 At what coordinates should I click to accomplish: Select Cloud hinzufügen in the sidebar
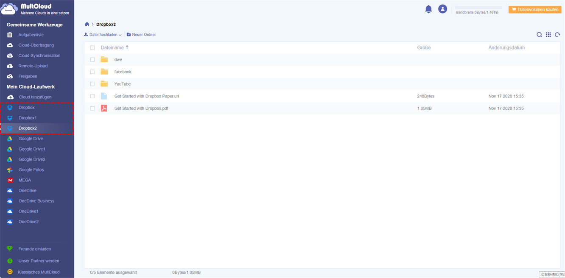tap(35, 97)
